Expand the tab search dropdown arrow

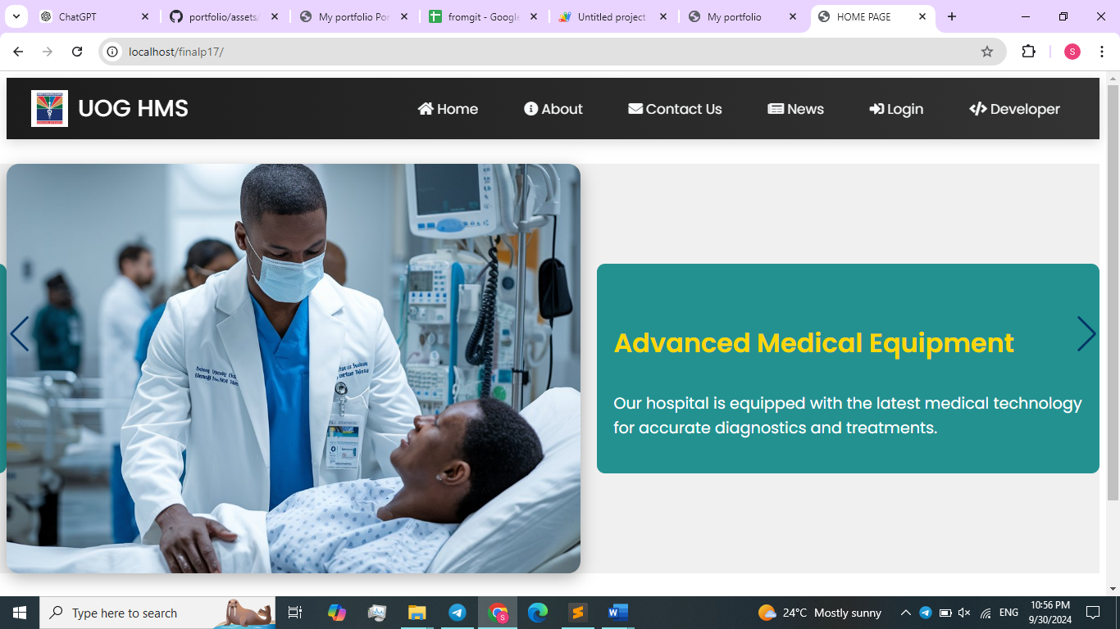pyautogui.click(x=16, y=16)
